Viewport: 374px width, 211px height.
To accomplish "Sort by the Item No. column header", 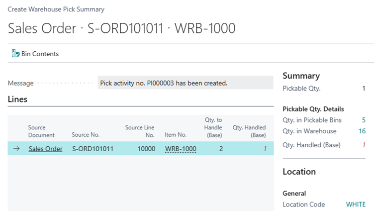I will tap(175, 135).
